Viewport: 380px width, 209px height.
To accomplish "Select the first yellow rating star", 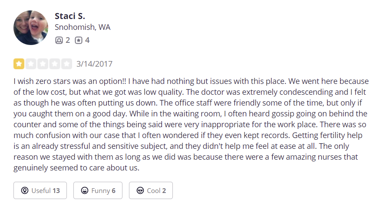I will pos(19,64).
